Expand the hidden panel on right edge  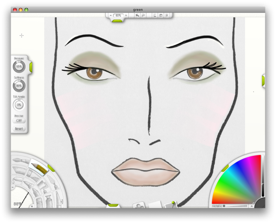tap(263, 80)
